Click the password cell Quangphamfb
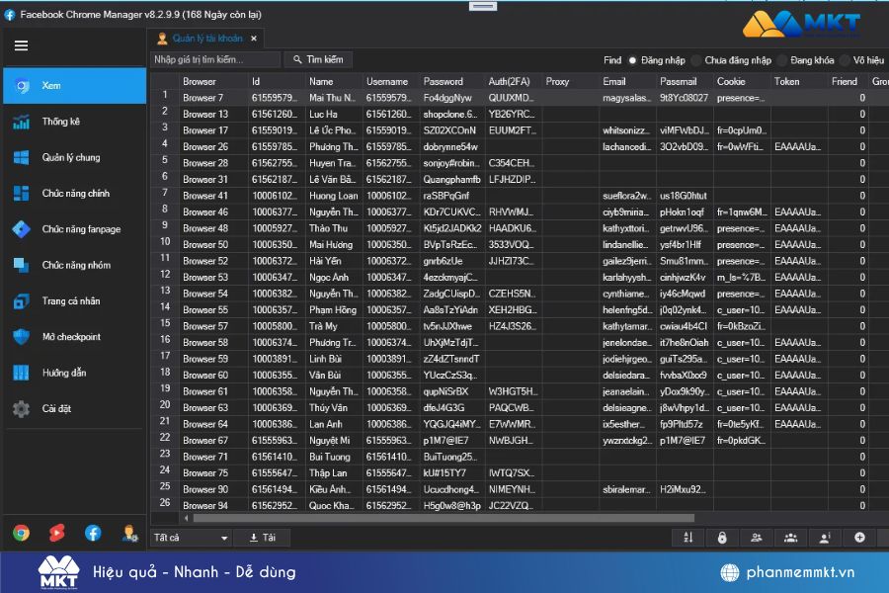The width and height of the screenshot is (889, 593). click(x=451, y=180)
